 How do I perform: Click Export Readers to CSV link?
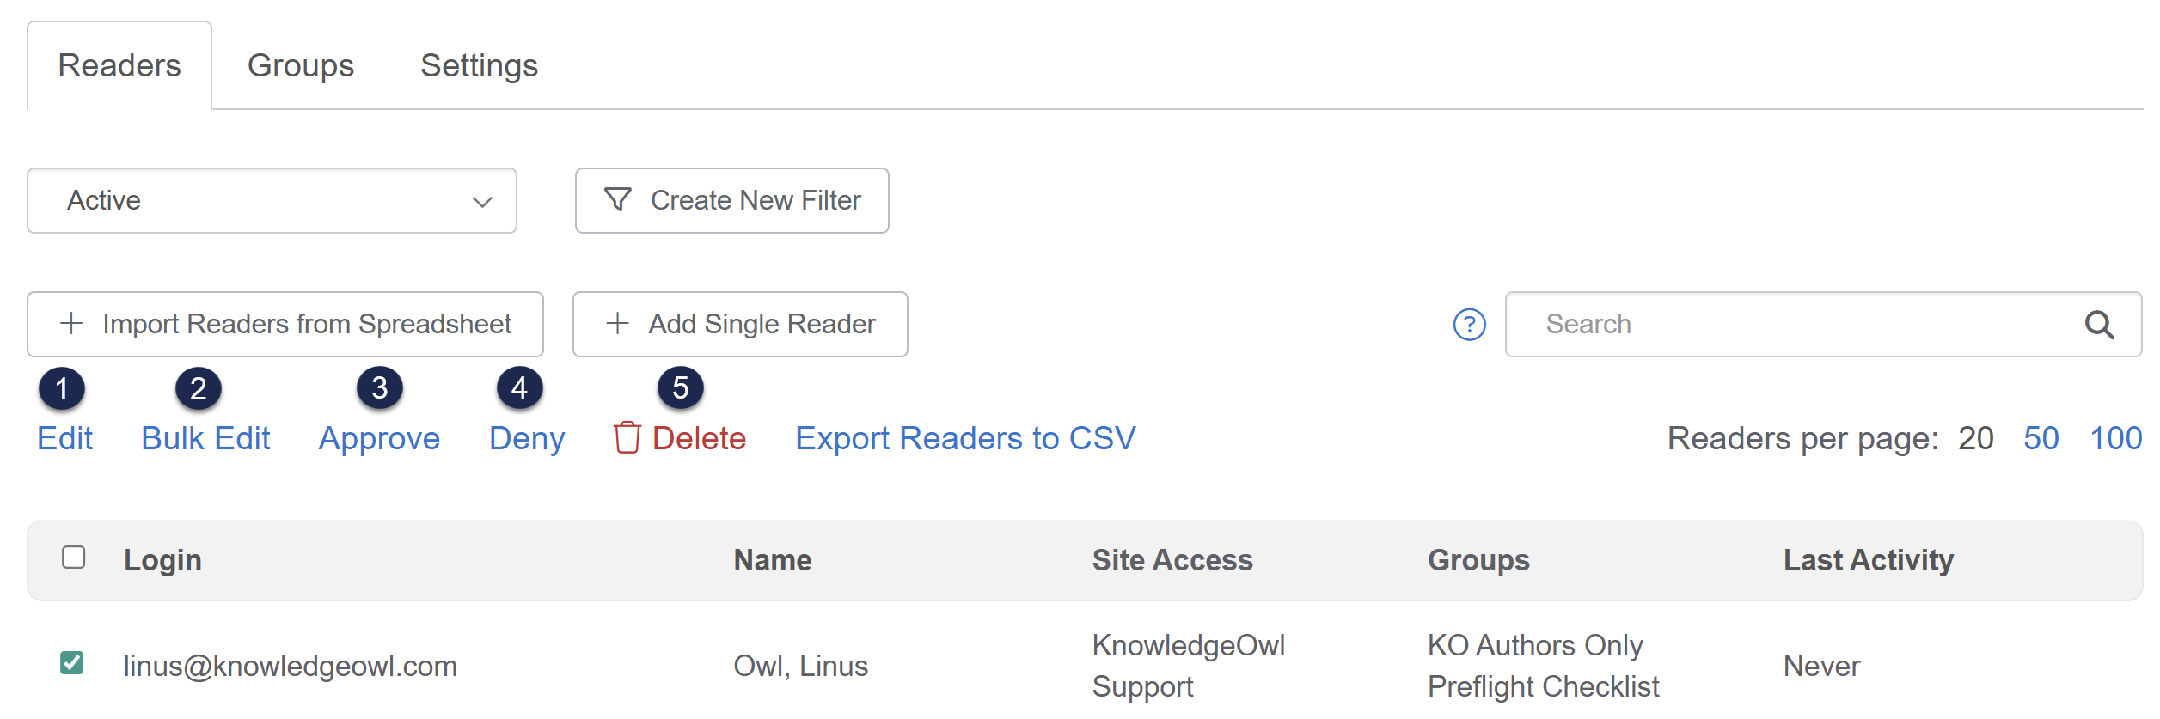[x=964, y=439]
